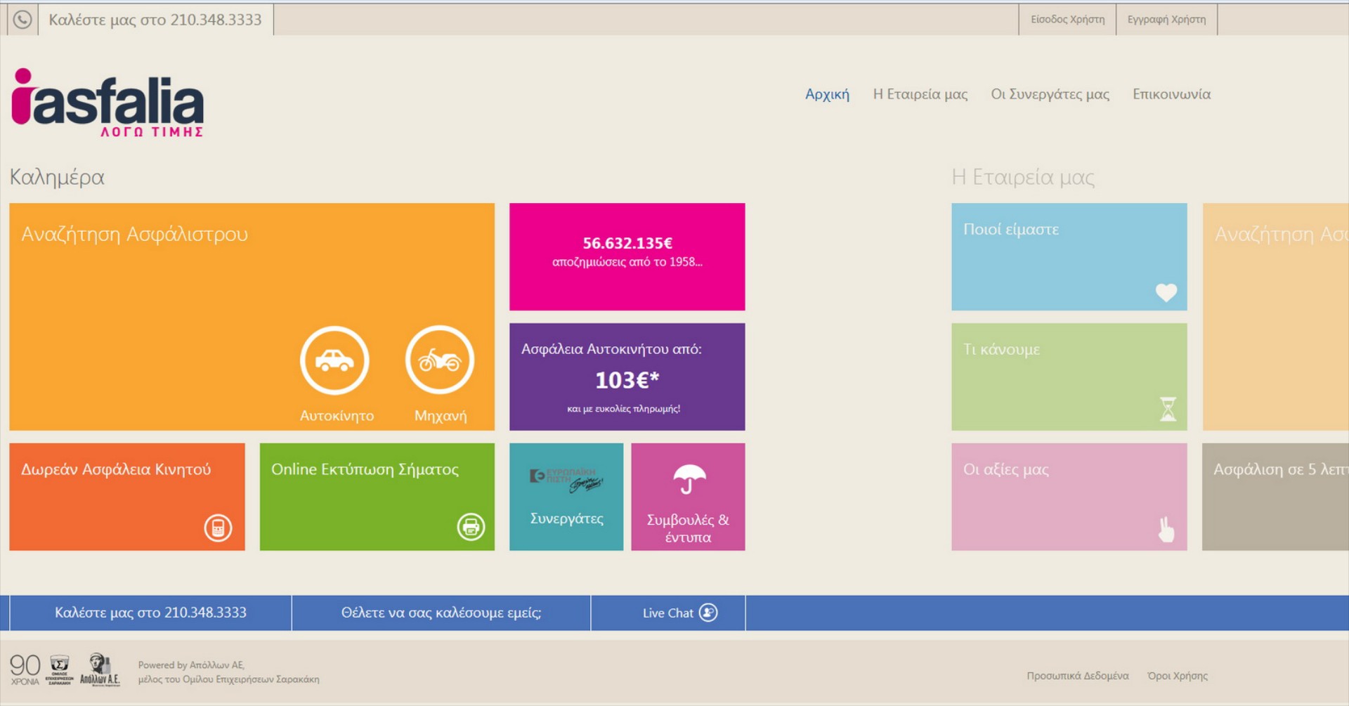1349x706 pixels.
Task: Select the motorcycle icon for Μηχανή
Action: (440, 360)
